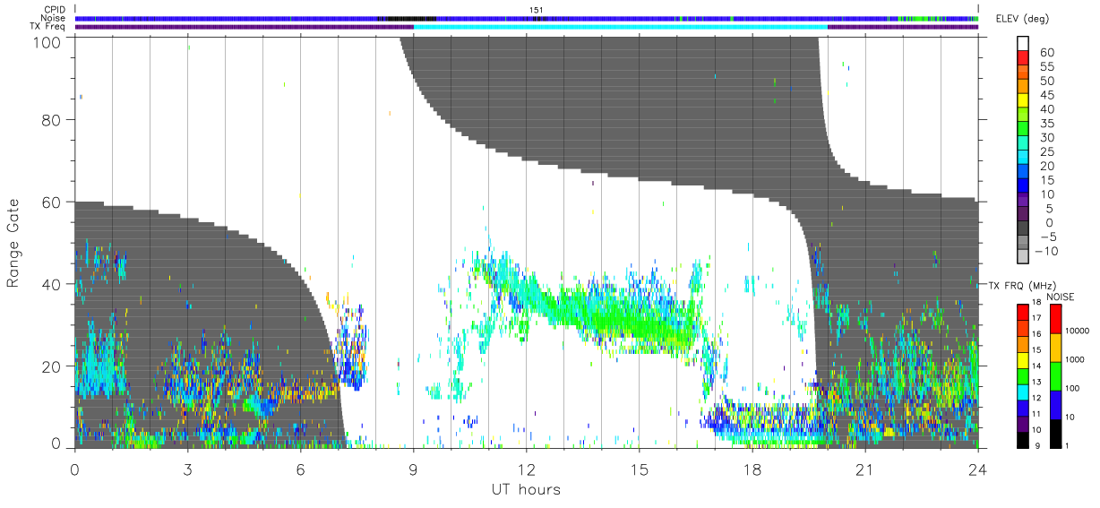The image size is (1100, 508).
Task: Click the x-axis tick label 12
Action: pyautogui.click(x=526, y=469)
